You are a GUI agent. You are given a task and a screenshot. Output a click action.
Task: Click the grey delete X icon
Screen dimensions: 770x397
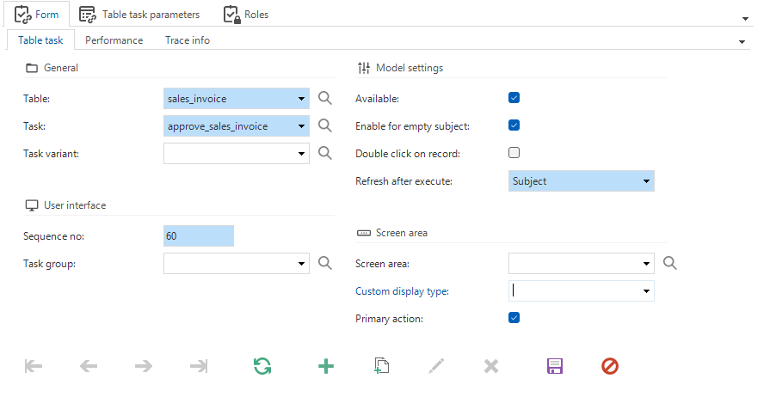click(x=491, y=366)
